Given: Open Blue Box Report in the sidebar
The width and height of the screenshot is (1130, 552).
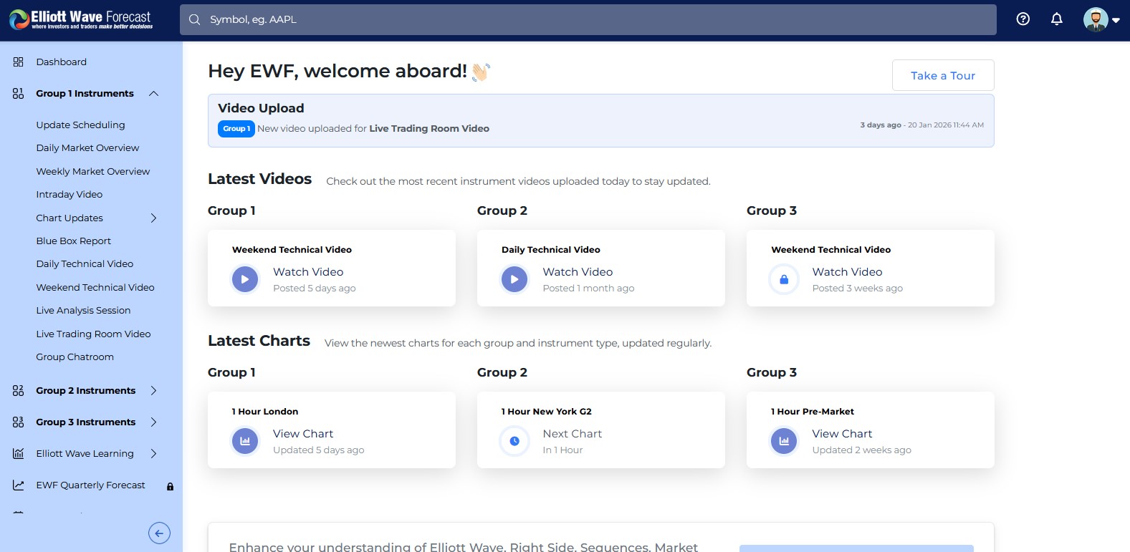Looking at the screenshot, I should (x=73, y=241).
